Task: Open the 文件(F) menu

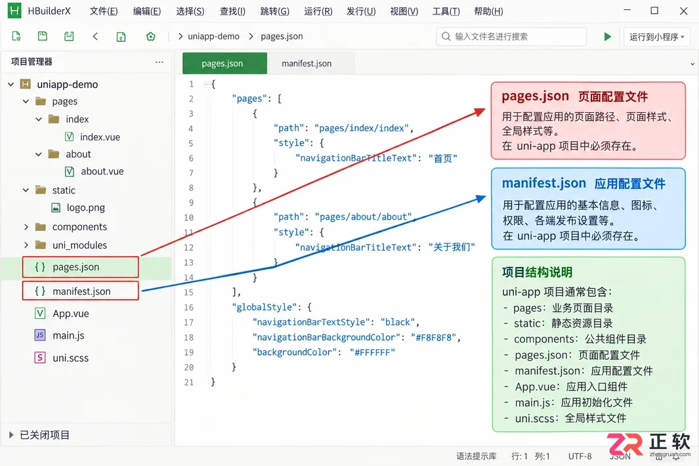Action: [104, 11]
